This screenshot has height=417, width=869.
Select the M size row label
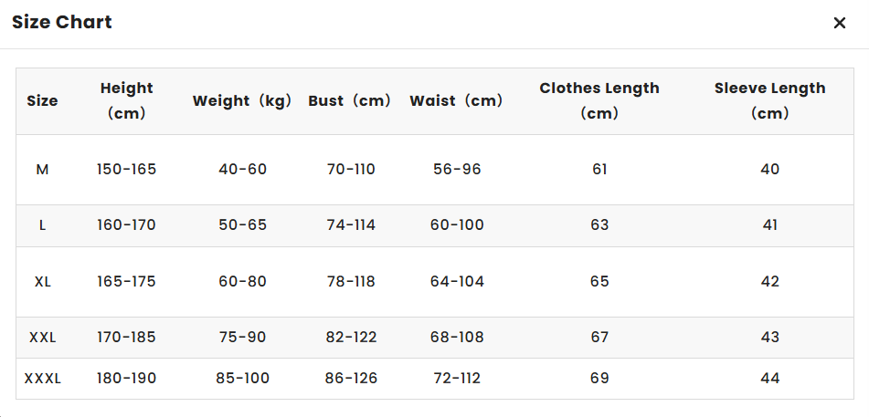pyautogui.click(x=42, y=170)
